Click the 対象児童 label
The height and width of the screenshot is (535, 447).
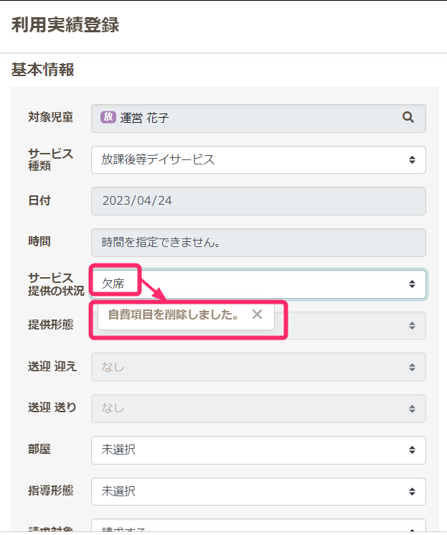click(x=50, y=117)
